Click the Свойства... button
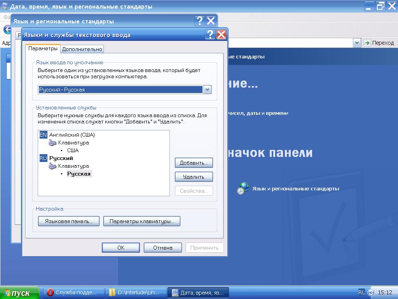398x299 pixels. (194, 191)
